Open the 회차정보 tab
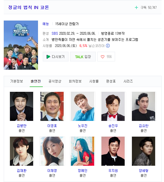This screenshot has height=182, width=164. pyautogui.click(x=75, y=81)
